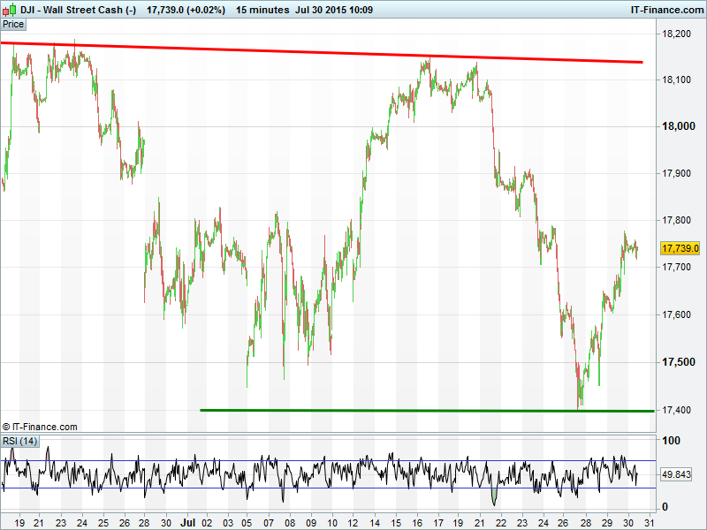Image resolution: width=707 pixels, height=530 pixels.
Task: Open the RSI (14) indicator label
Action: [19, 441]
